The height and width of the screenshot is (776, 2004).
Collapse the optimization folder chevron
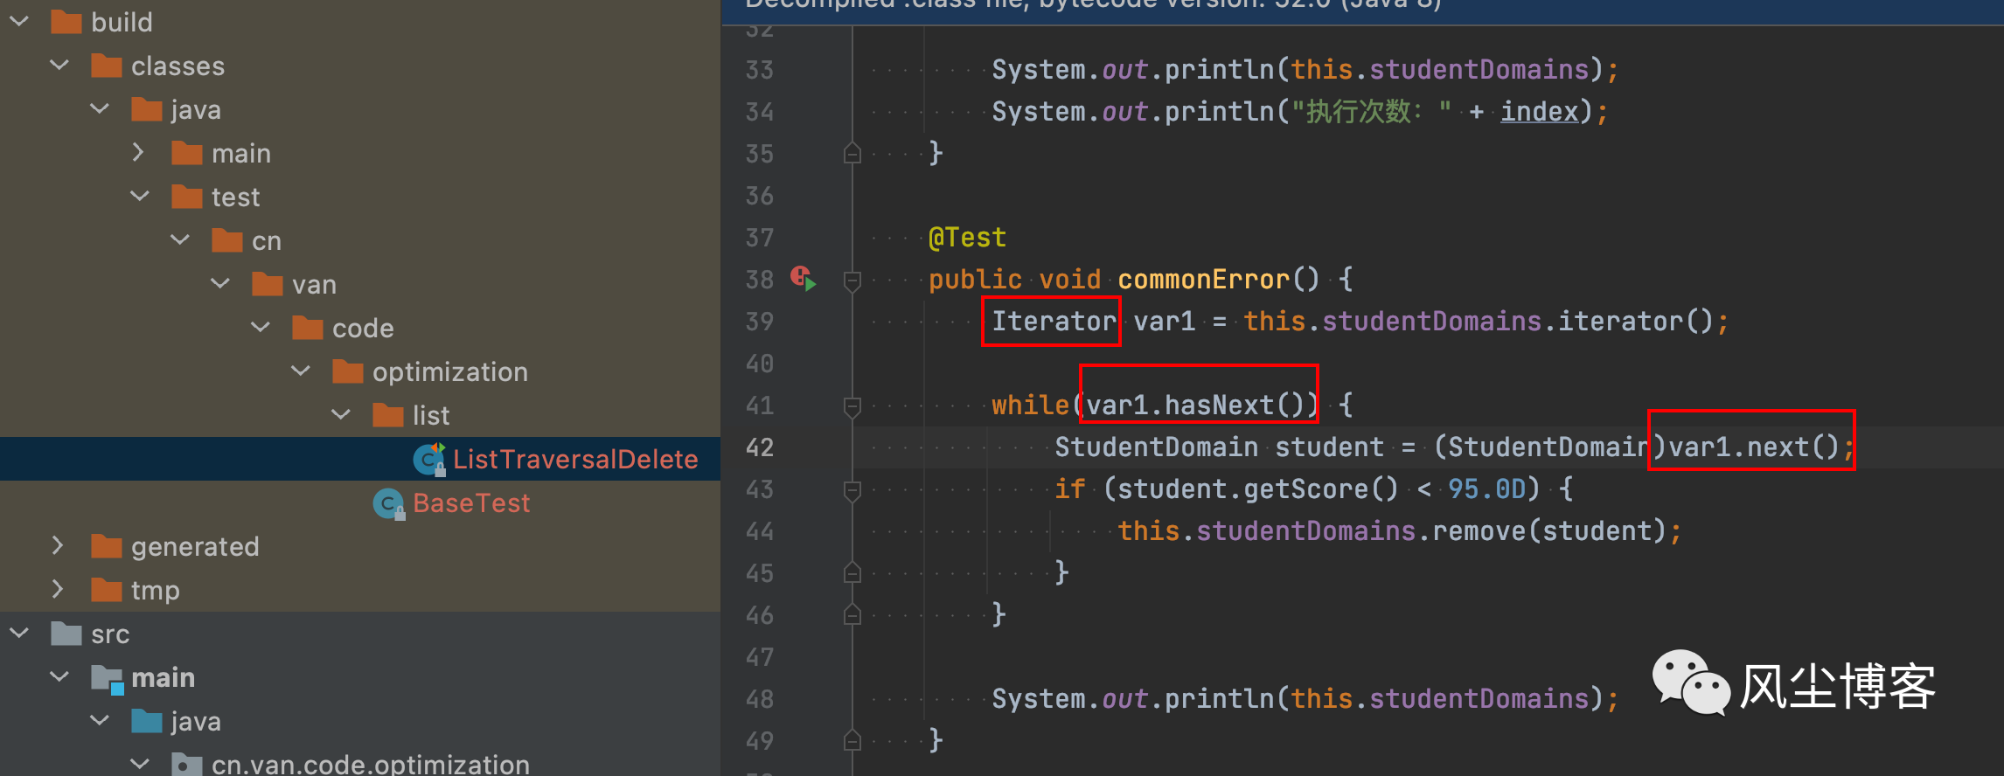point(301,371)
